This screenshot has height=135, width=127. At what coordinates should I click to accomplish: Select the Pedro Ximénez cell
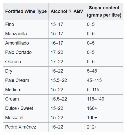(26, 127)
